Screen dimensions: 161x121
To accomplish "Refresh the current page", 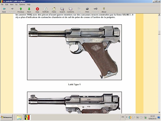I will click(46, 10).
